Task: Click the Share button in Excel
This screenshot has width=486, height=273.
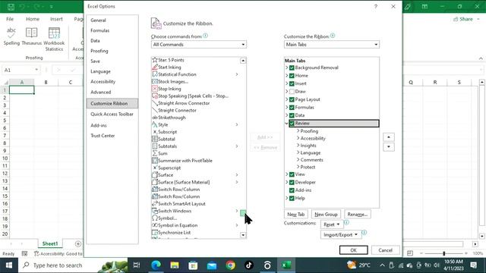Action: (466, 19)
